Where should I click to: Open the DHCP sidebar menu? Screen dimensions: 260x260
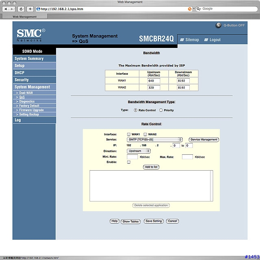34,73
